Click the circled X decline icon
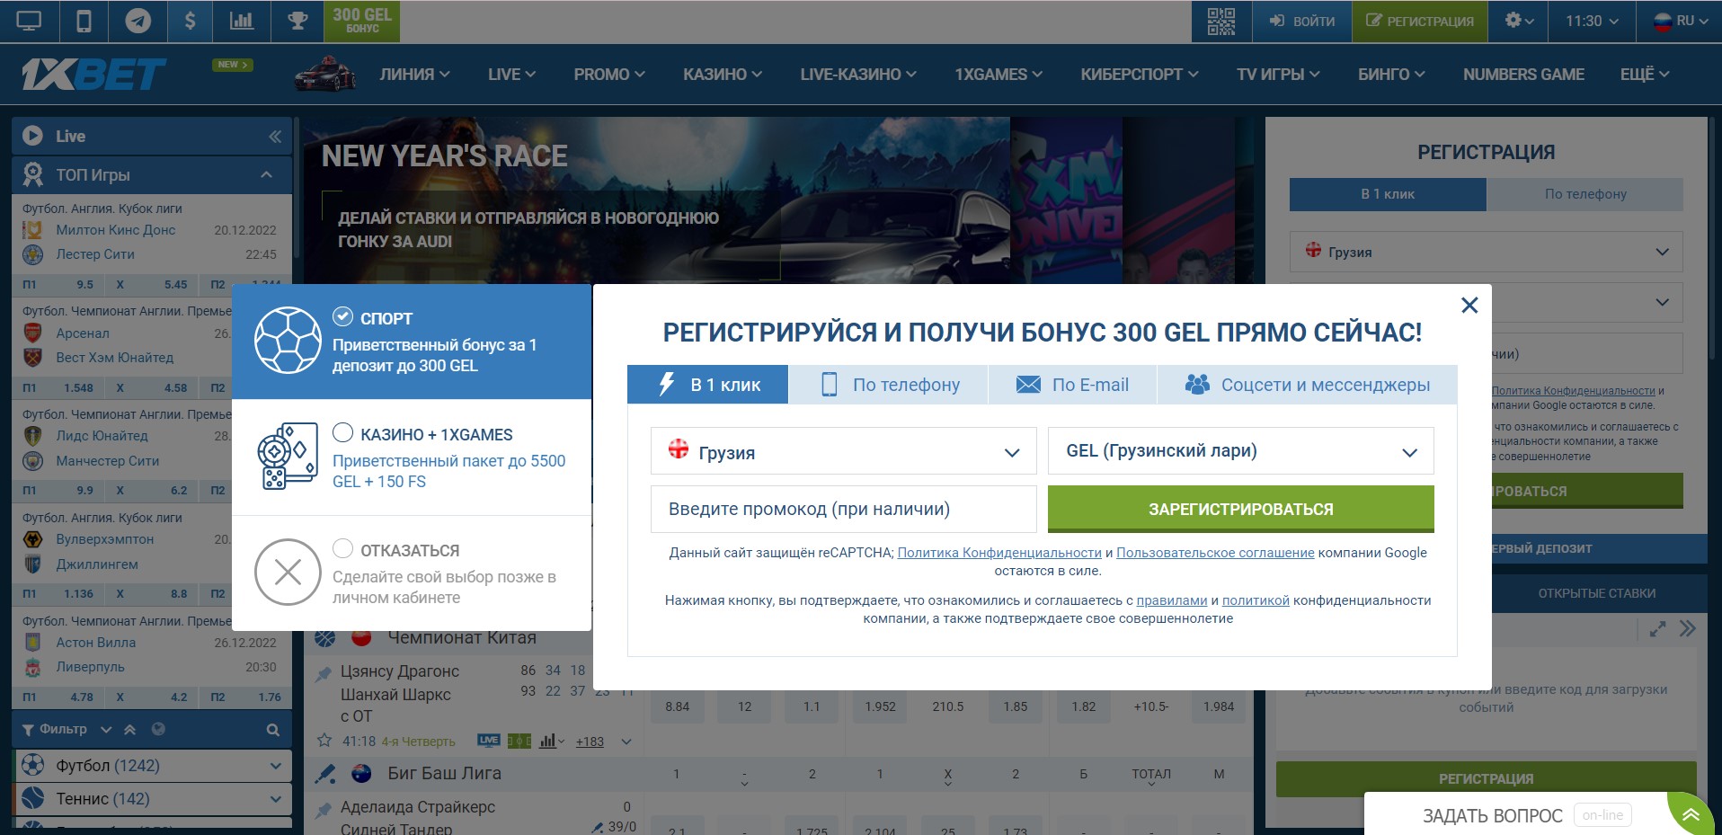Image resolution: width=1722 pixels, height=835 pixels. click(288, 572)
